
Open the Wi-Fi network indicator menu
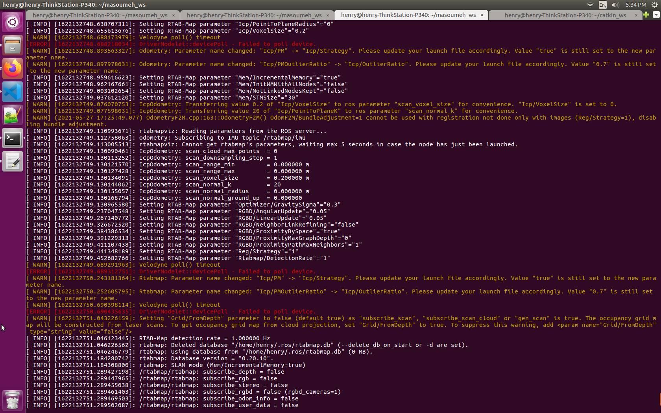(x=590, y=5)
